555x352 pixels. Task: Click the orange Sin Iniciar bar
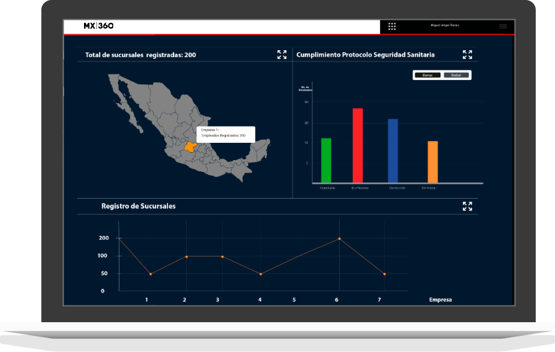click(x=432, y=161)
